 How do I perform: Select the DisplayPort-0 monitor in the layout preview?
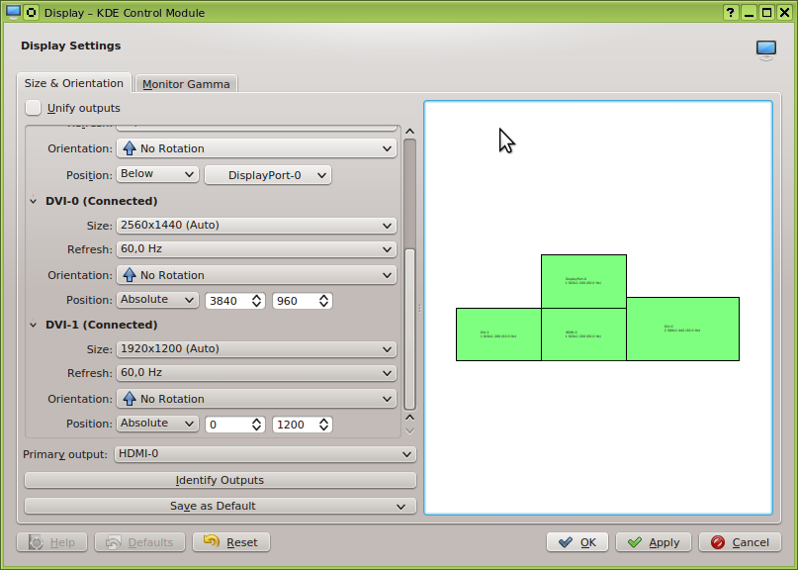tap(583, 281)
